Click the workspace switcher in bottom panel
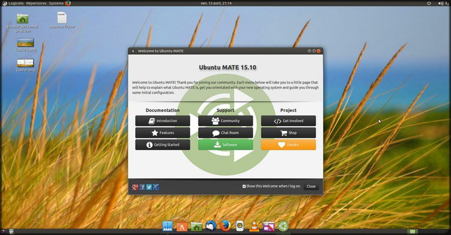The width and height of the screenshot is (451, 235). click(x=413, y=231)
